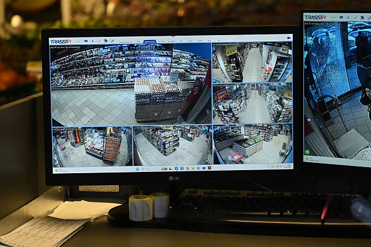The height and width of the screenshot is (247, 371).
Task: Select the highlighted active blue layout tab
Action: [x=150, y=41]
